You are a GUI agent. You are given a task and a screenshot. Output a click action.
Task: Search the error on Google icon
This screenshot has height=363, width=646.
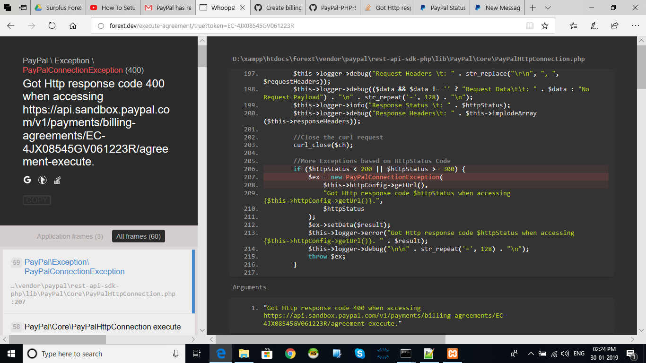click(27, 180)
